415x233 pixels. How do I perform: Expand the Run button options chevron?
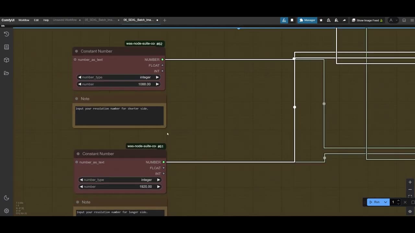385,202
